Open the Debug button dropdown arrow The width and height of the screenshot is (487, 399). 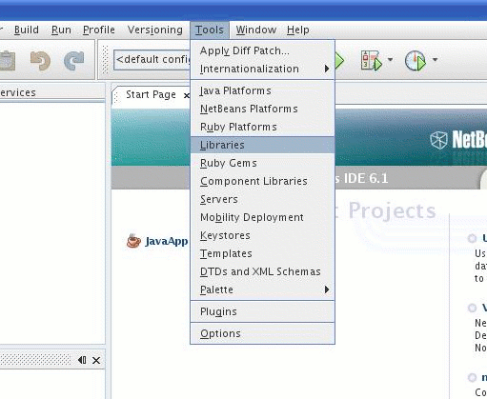click(390, 59)
